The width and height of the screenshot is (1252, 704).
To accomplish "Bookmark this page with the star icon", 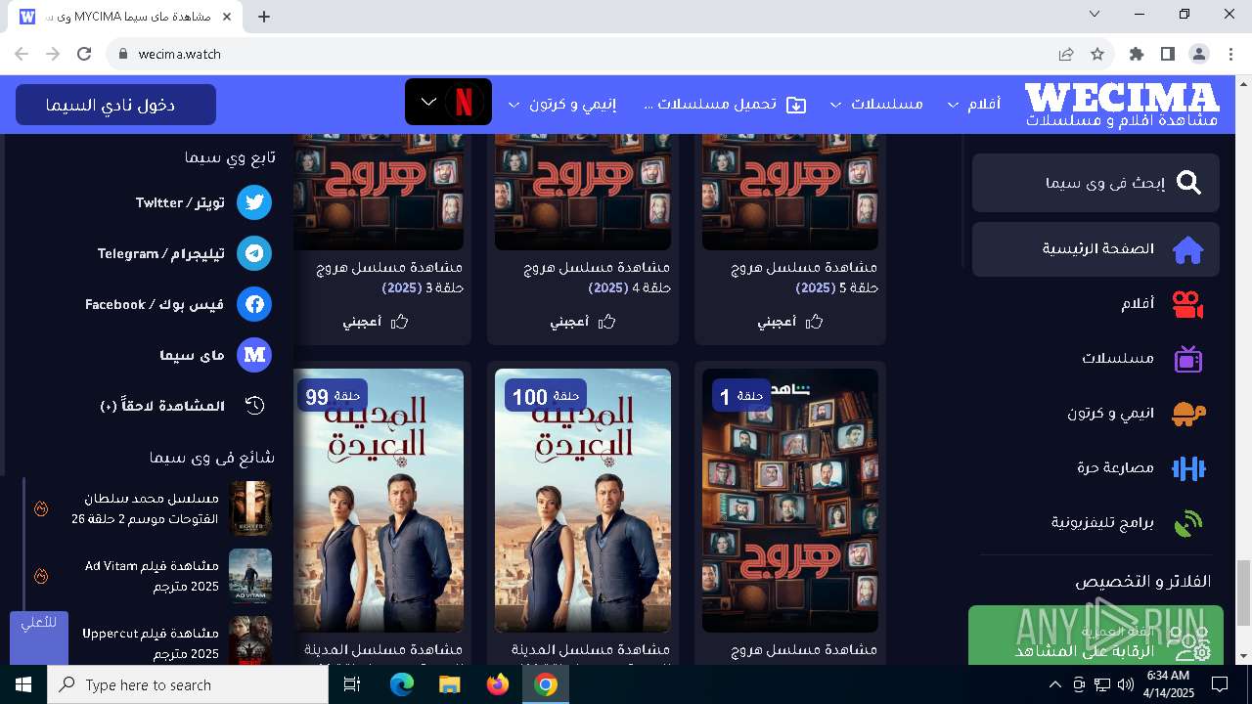I will (x=1097, y=54).
